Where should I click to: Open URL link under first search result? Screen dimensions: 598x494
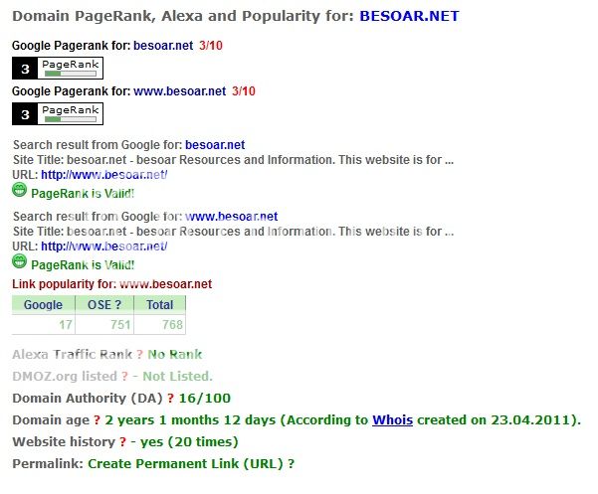pyautogui.click(x=104, y=175)
